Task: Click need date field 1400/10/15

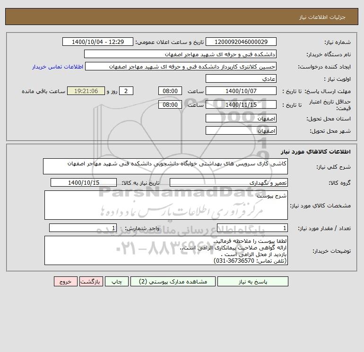Action: (84, 182)
